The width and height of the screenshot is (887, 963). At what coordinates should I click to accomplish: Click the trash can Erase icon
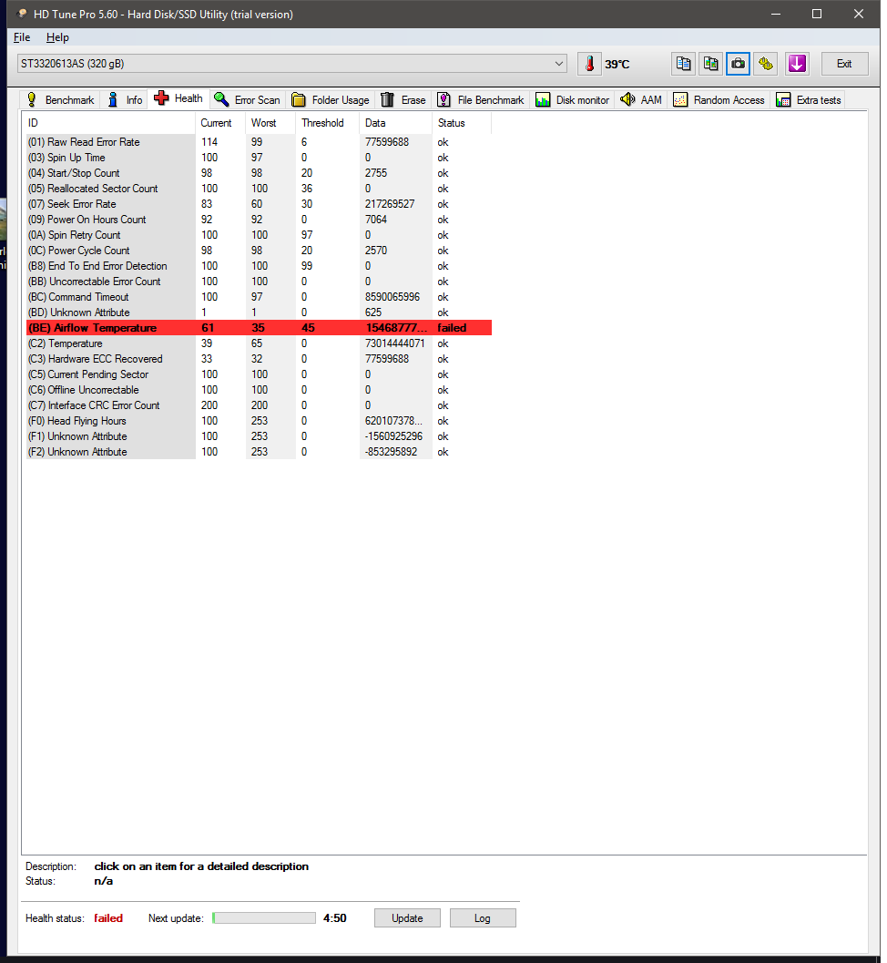[x=387, y=99]
